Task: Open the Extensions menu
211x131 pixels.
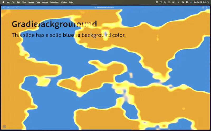Action: point(54,2)
